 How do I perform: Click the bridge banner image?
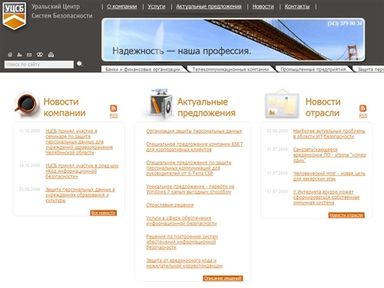click(233, 40)
